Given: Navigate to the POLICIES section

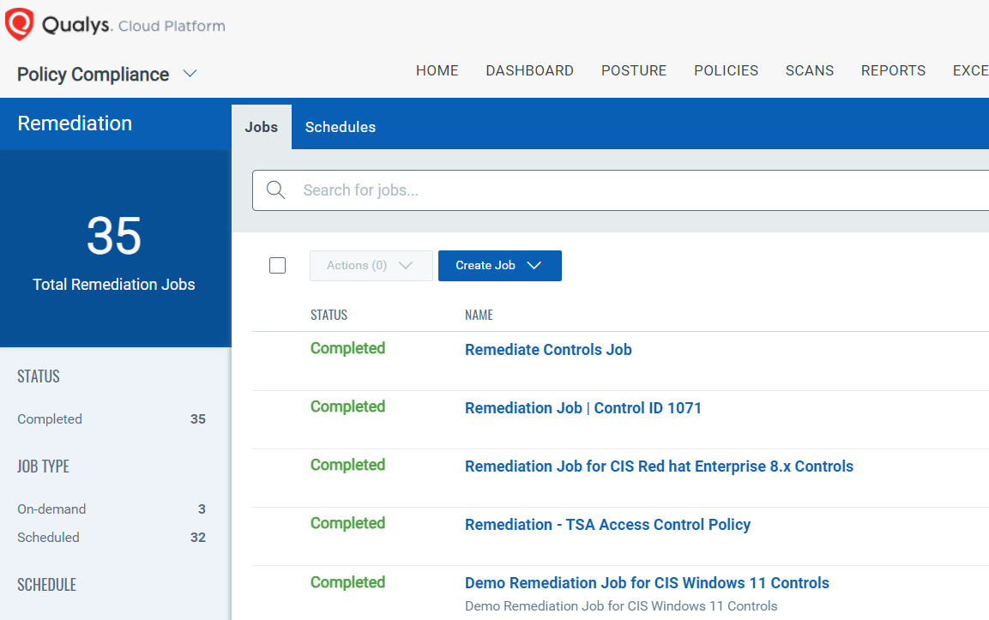Looking at the screenshot, I should tap(726, 70).
